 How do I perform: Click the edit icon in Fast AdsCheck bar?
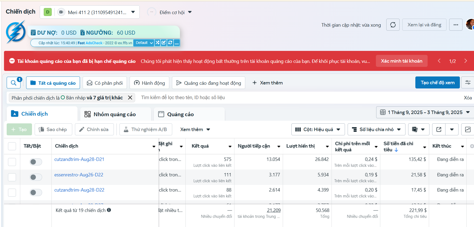point(164,43)
